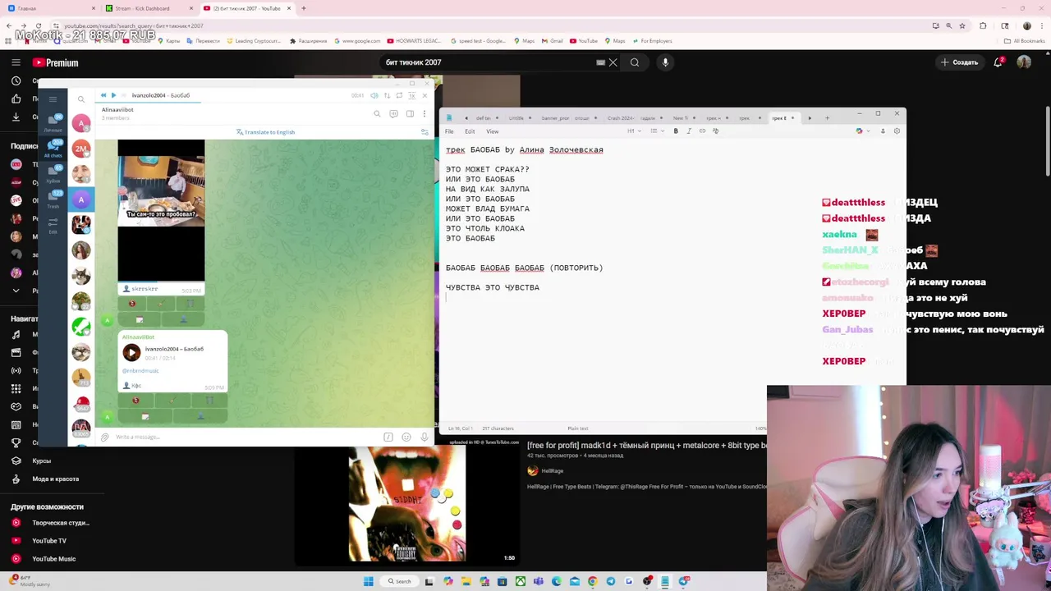Toggle italic formatting in notepad
Screen dimensions: 1051x591
[689, 131]
